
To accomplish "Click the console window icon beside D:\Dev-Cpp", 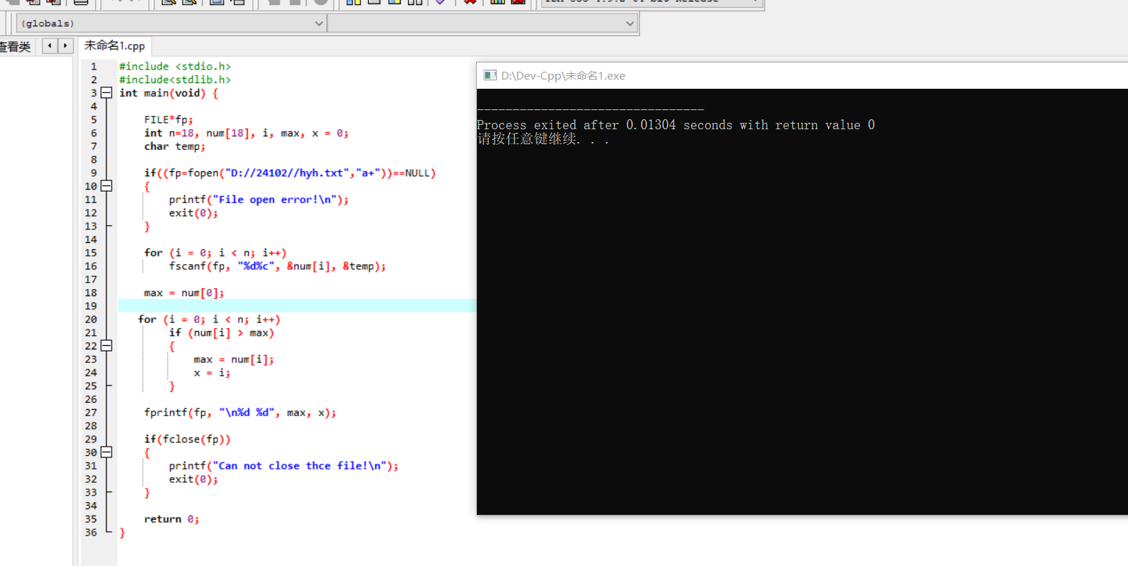I will [490, 75].
